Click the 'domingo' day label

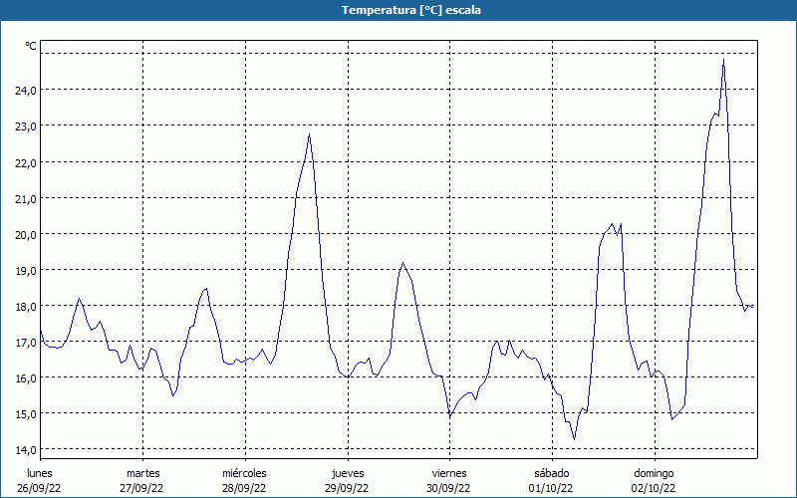(654, 474)
